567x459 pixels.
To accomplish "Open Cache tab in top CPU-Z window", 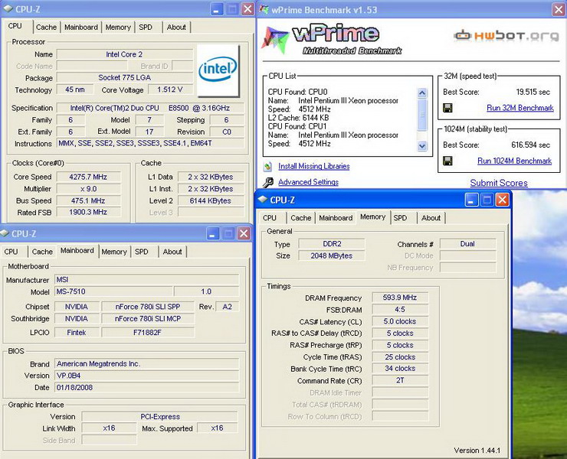I will (x=46, y=27).
